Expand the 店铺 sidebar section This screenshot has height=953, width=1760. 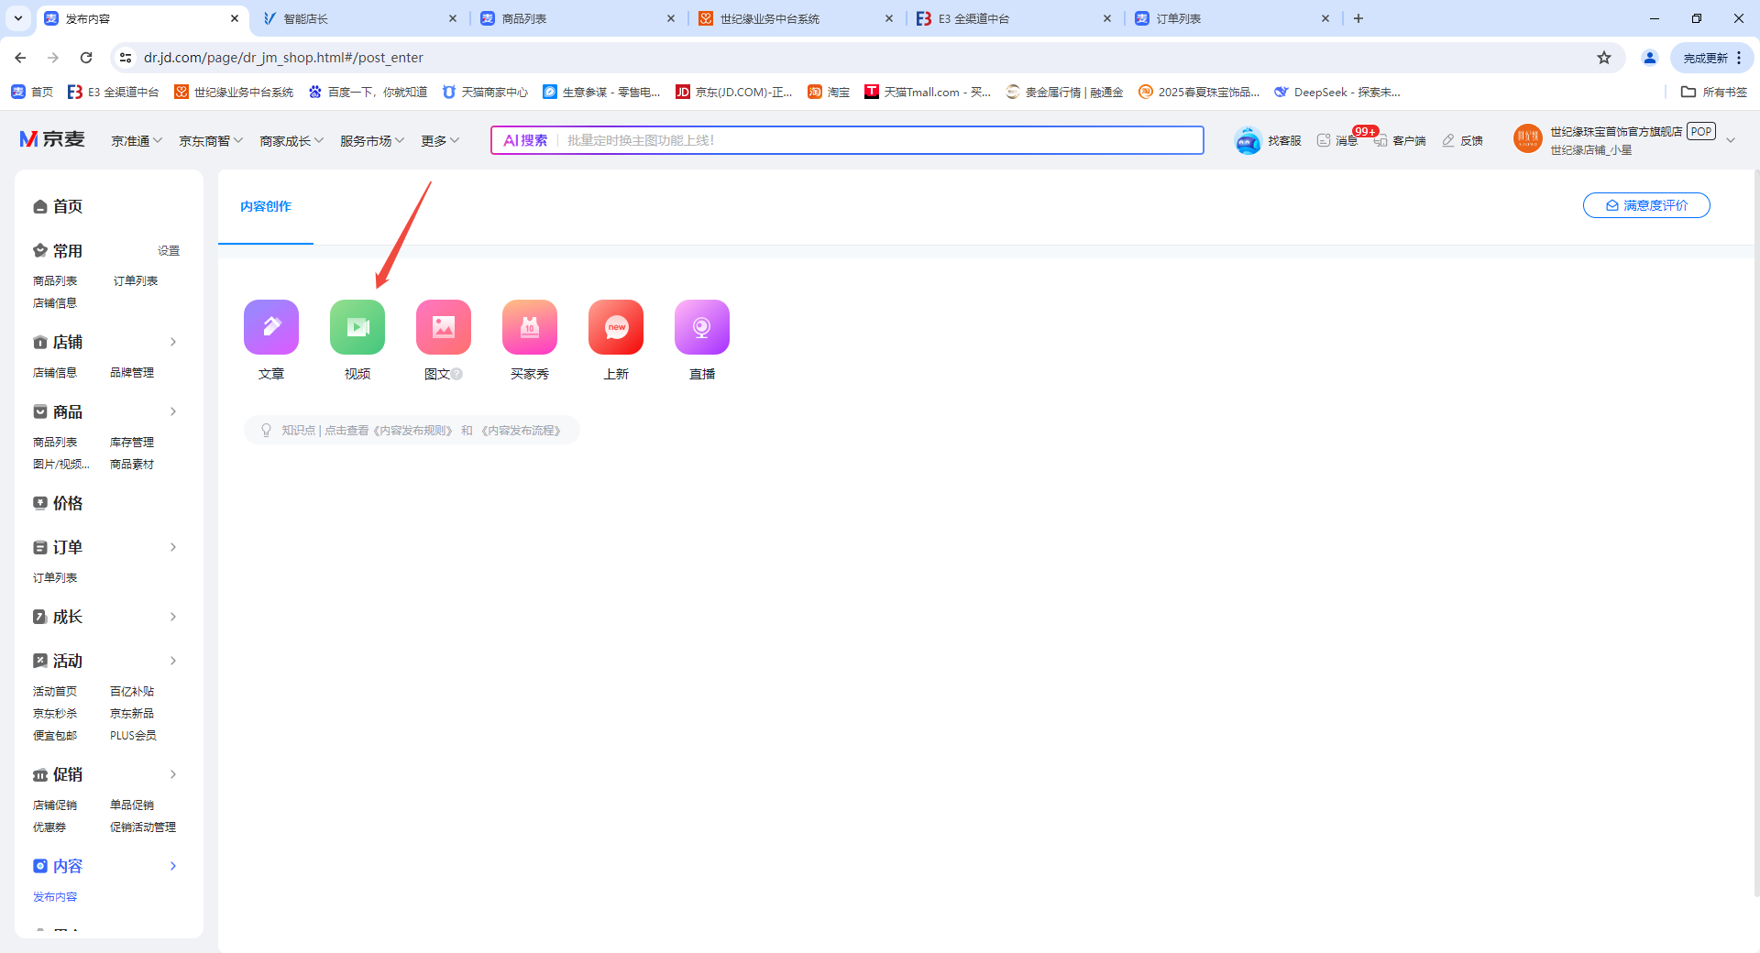pos(173,342)
